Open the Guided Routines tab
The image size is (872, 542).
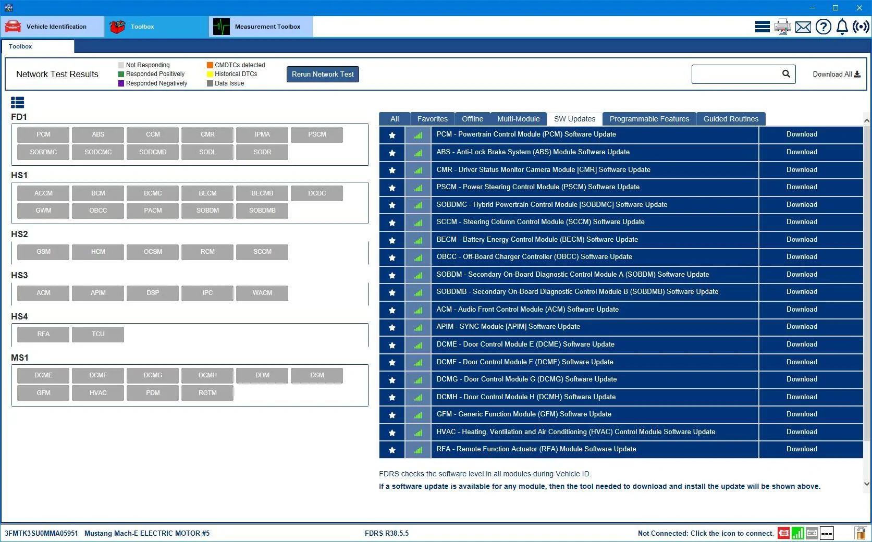tap(731, 119)
